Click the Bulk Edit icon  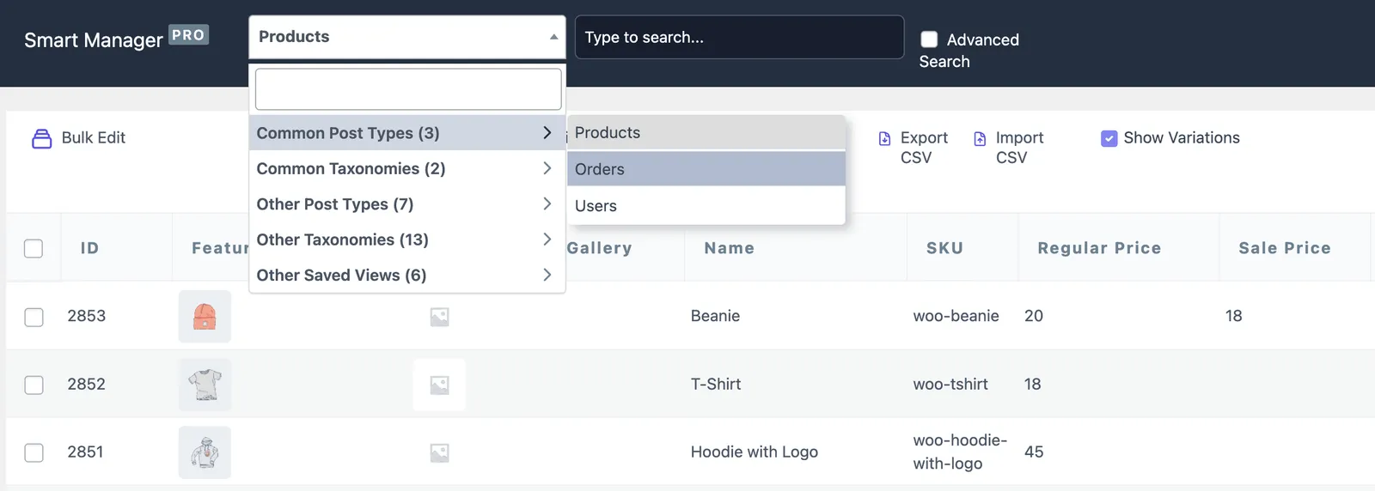(x=41, y=138)
